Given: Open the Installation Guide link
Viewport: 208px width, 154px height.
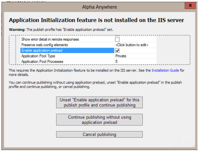Looking at the screenshot, I should [165, 70].
